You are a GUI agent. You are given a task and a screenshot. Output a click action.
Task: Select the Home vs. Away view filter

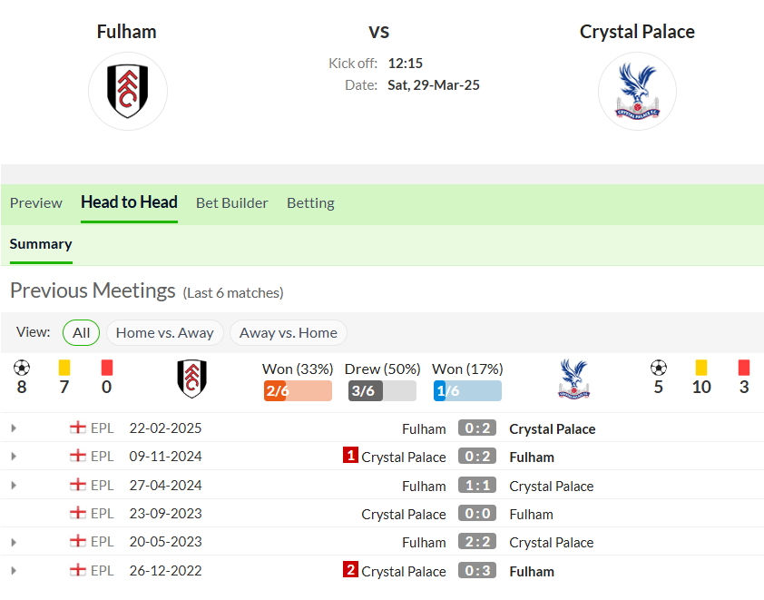coord(165,333)
